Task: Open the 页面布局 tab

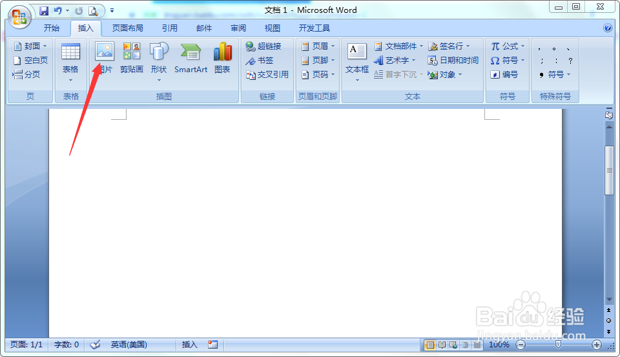Action: [x=128, y=28]
